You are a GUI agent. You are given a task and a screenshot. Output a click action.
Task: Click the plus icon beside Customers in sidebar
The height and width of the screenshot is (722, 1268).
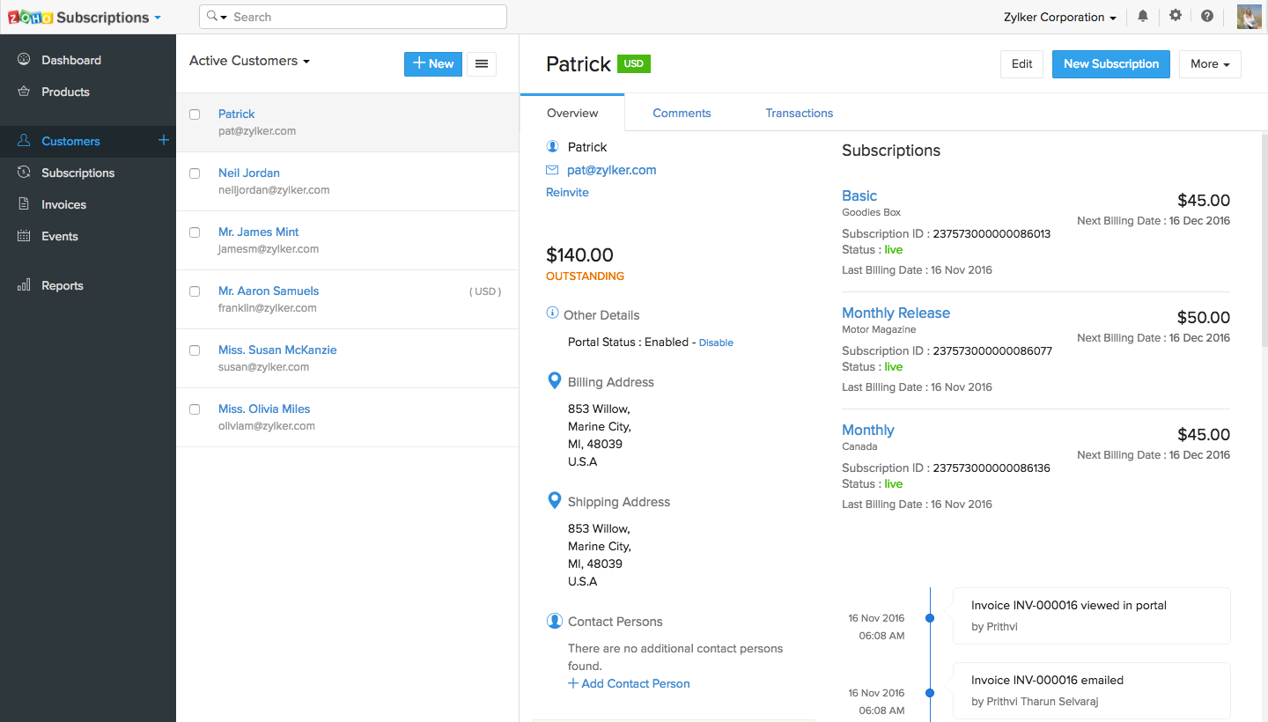tap(163, 140)
